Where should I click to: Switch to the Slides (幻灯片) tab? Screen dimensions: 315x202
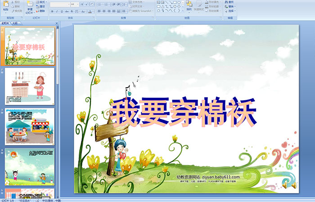click(x=5, y=22)
